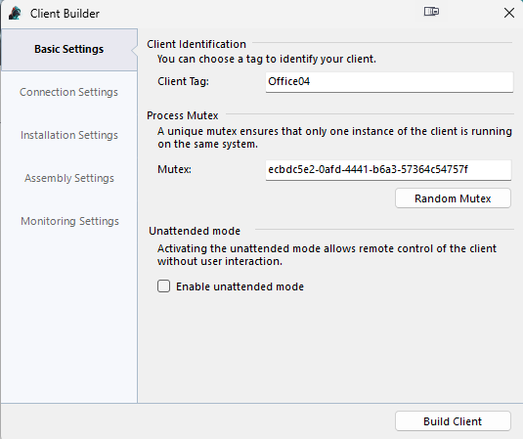Enable unattended mode checkbox
Viewport: 523px width, 439px height.
(x=164, y=286)
